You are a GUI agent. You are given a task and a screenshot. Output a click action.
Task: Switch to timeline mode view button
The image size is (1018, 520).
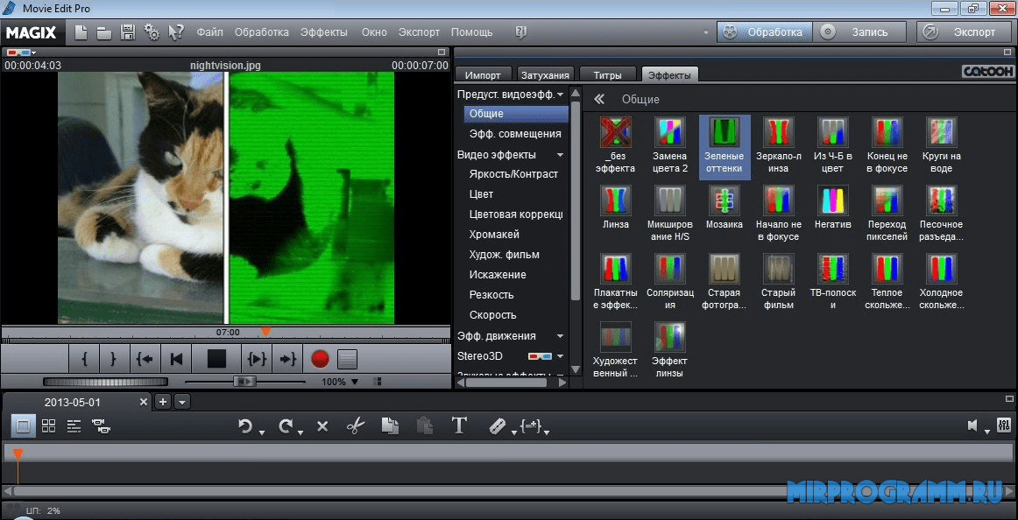pyautogui.click(x=74, y=426)
